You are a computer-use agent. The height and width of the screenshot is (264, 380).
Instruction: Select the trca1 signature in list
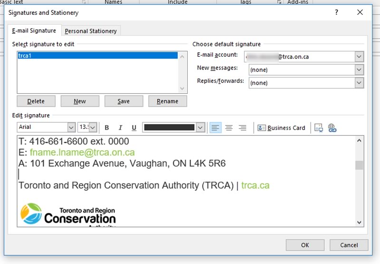point(97,56)
